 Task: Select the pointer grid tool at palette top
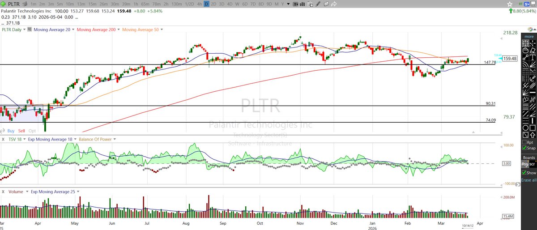pyautogui.click(x=525, y=43)
